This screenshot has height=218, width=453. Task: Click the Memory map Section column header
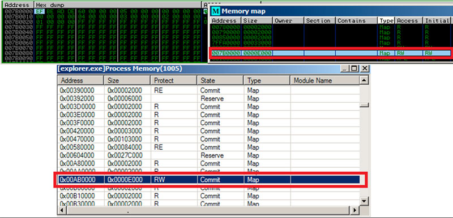click(319, 21)
